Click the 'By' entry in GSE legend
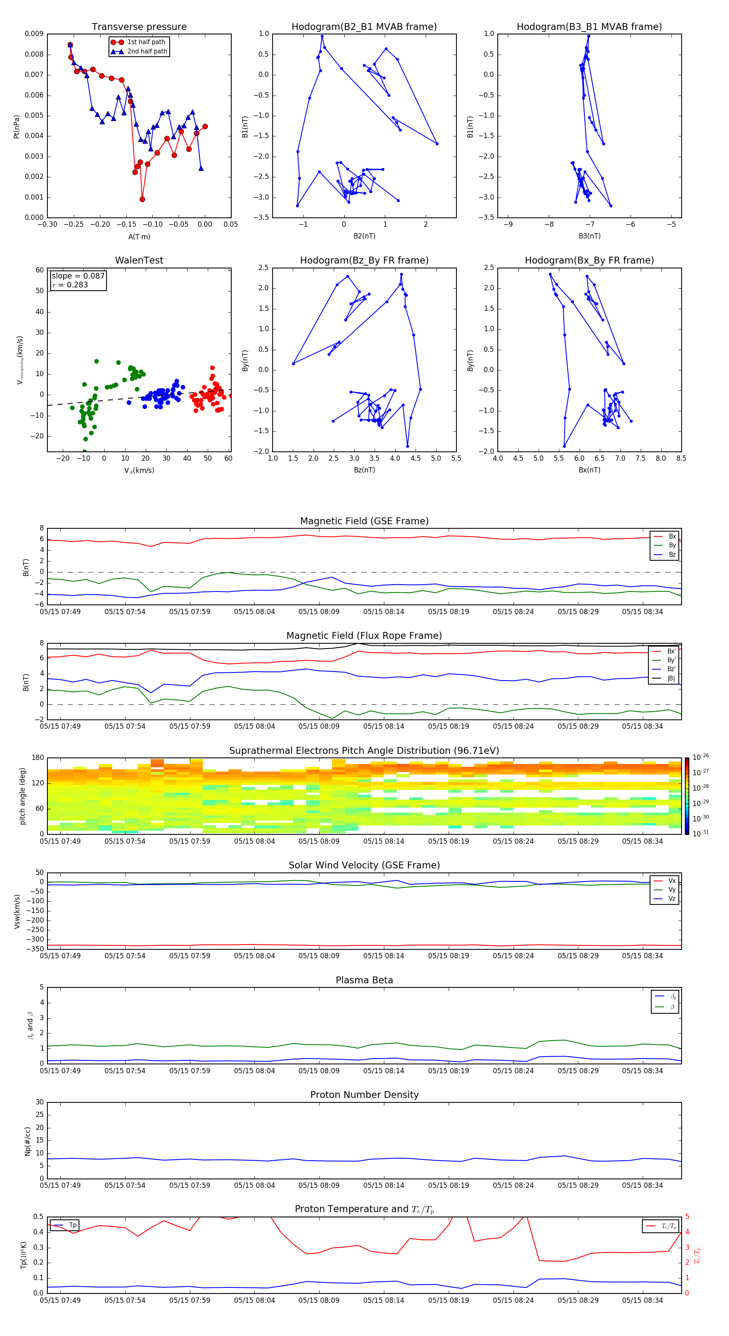Screen dimensions: 729x1336 [x=665, y=545]
